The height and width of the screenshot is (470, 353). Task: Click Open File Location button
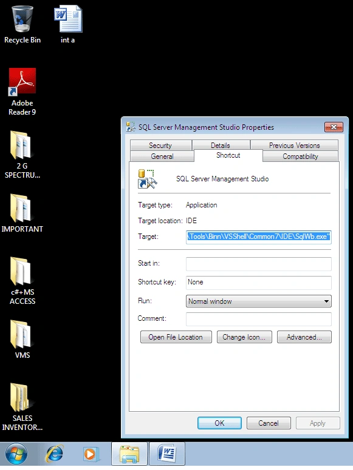[176, 337]
